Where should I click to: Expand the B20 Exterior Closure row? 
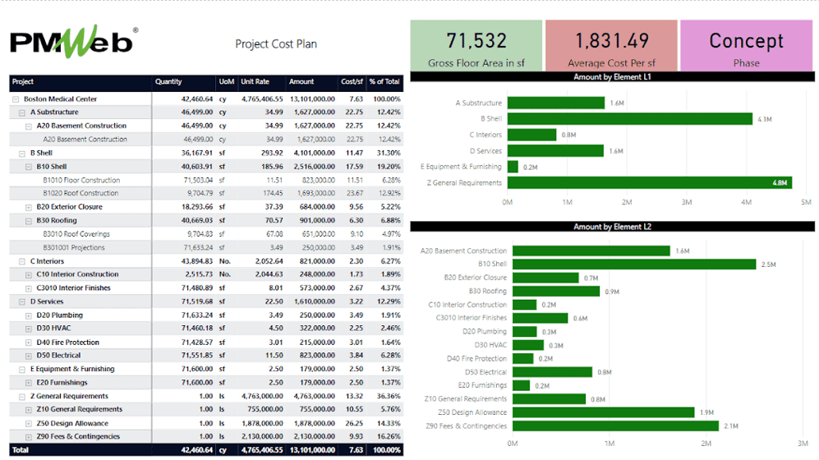pyautogui.click(x=30, y=207)
